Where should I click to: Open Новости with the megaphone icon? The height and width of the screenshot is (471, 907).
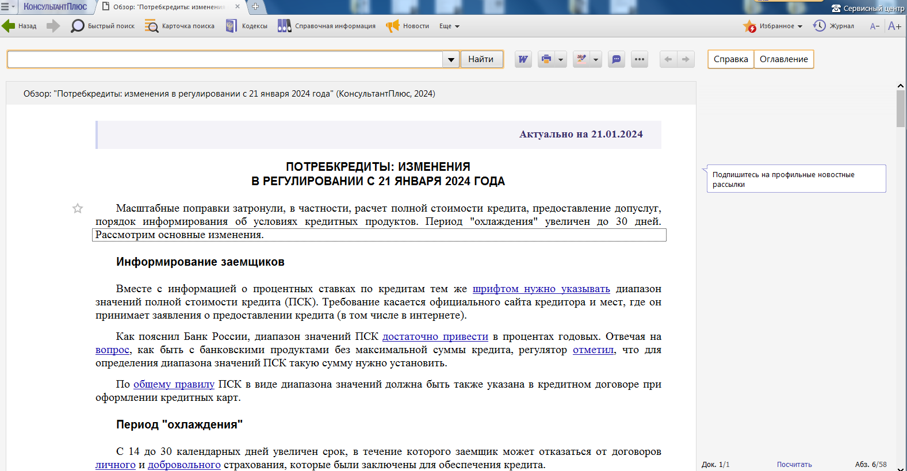[408, 26]
